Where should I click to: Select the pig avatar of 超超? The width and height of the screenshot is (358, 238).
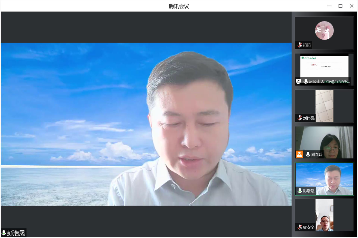[324, 30]
